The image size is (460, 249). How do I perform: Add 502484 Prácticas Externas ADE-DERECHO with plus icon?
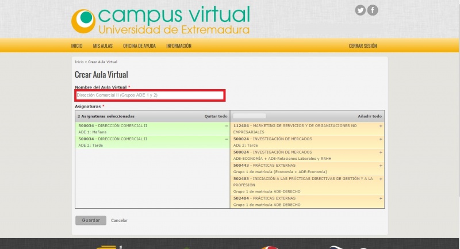381,198
